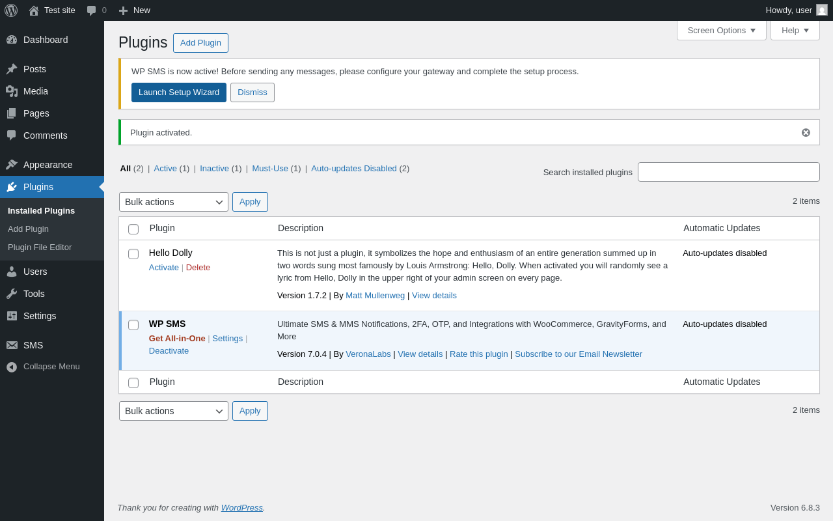Image resolution: width=833 pixels, height=521 pixels.
Task: Click the Tools wrench icon
Action: point(12,294)
